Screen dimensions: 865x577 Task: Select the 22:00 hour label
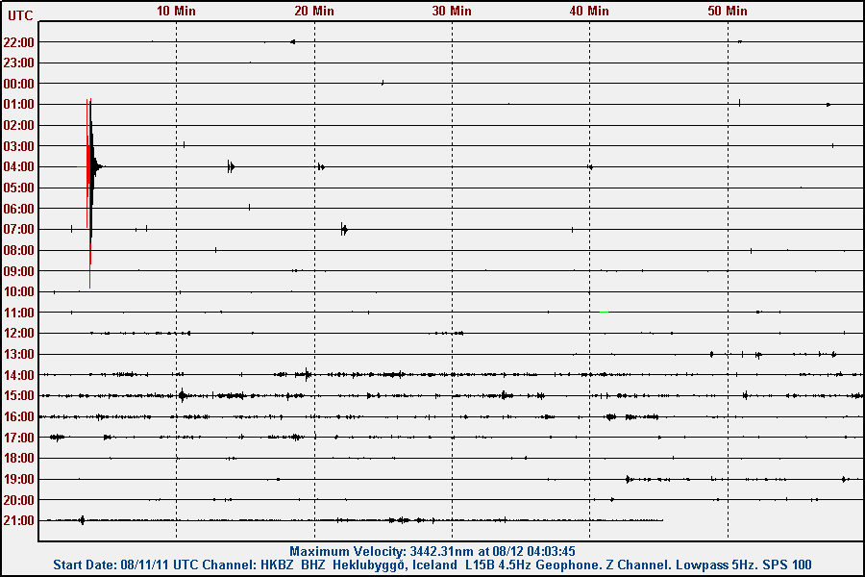[19, 42]
